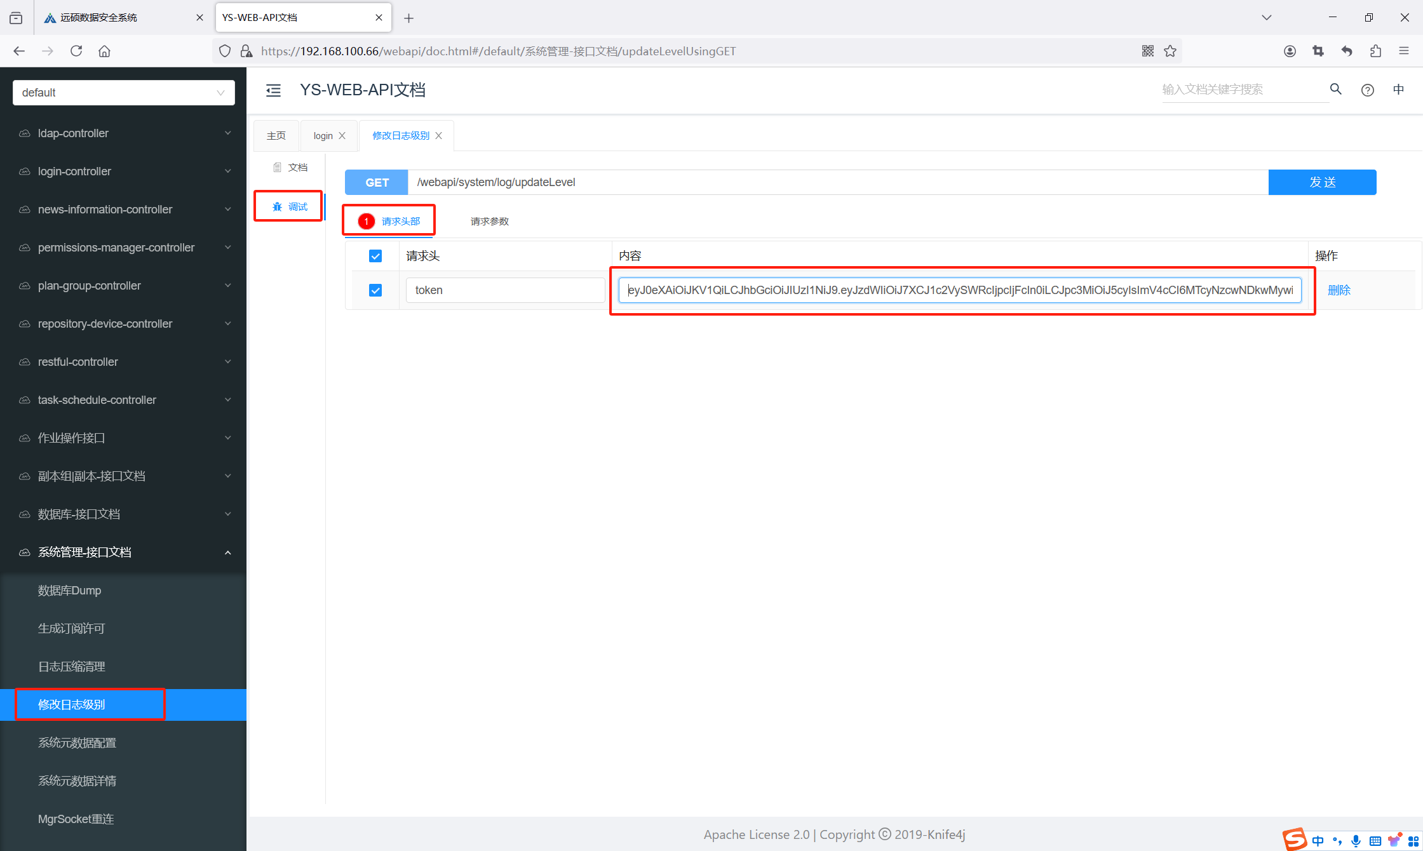Click the Sogou input method S icon
Image resolution: width=1423 pixels, height=851 pixels.
(1295, 840)
